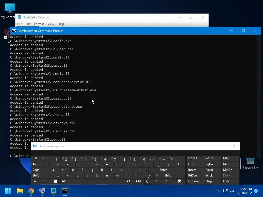Screen dimensions: 263x197
Task: Click the On-Screen Keyboard title icon
Action: pos(35,146)
